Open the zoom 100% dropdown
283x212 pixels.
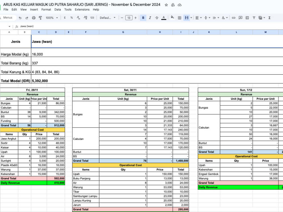[x=52, y=18]
